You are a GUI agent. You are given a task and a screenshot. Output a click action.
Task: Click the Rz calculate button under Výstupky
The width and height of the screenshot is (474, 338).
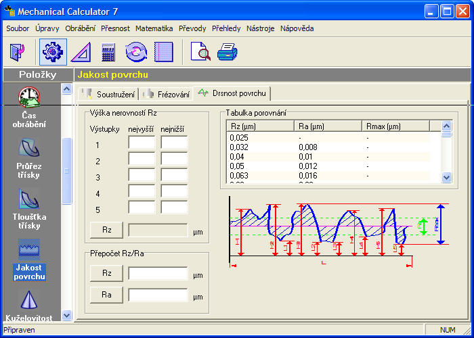106,230
